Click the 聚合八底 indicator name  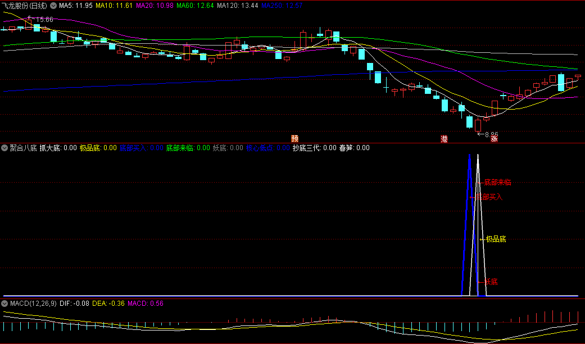23,148
